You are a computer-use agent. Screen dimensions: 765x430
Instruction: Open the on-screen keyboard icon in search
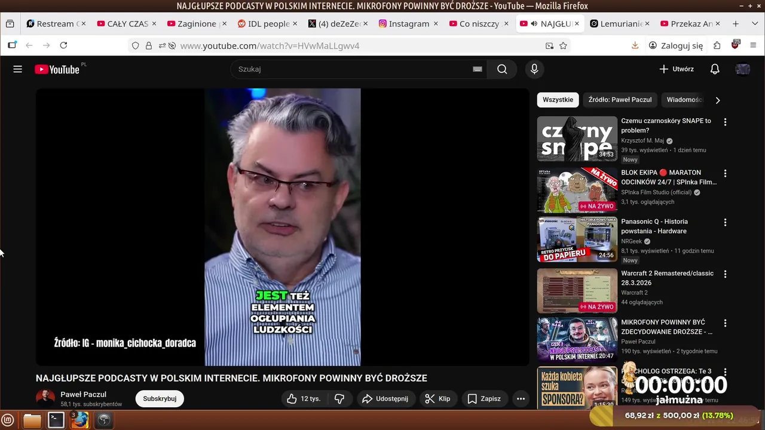[x=478, y=69]
